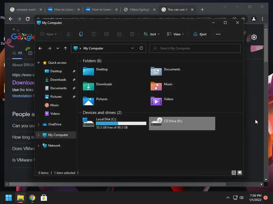Open recent locations chevron

pyautogui.click(x=58, y=48)
